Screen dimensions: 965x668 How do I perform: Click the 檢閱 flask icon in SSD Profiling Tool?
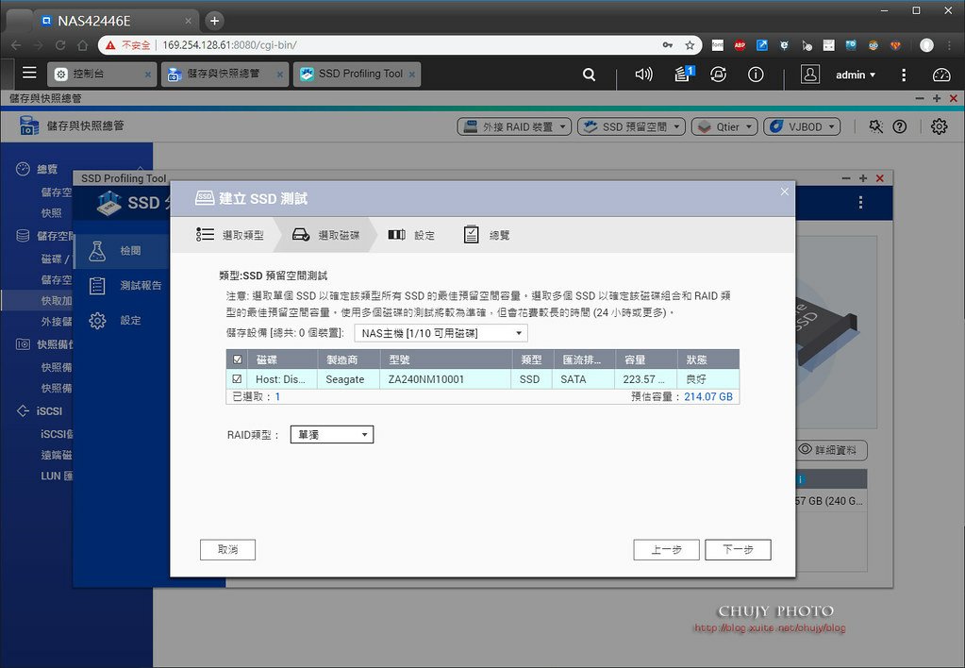pyautogui.click(x=97, y=251)
